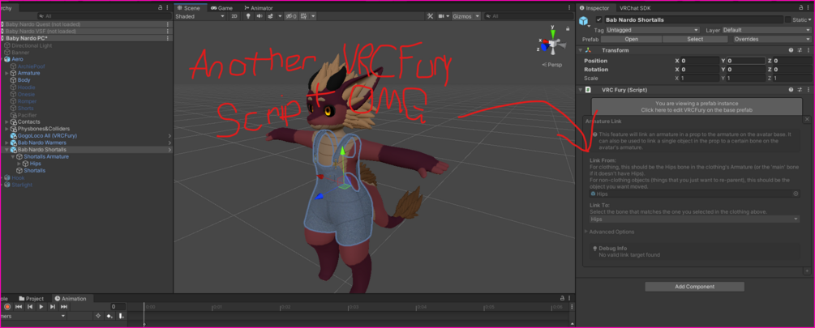Lock the Animation panel
815x328 pixels.
tap(562, 298)
